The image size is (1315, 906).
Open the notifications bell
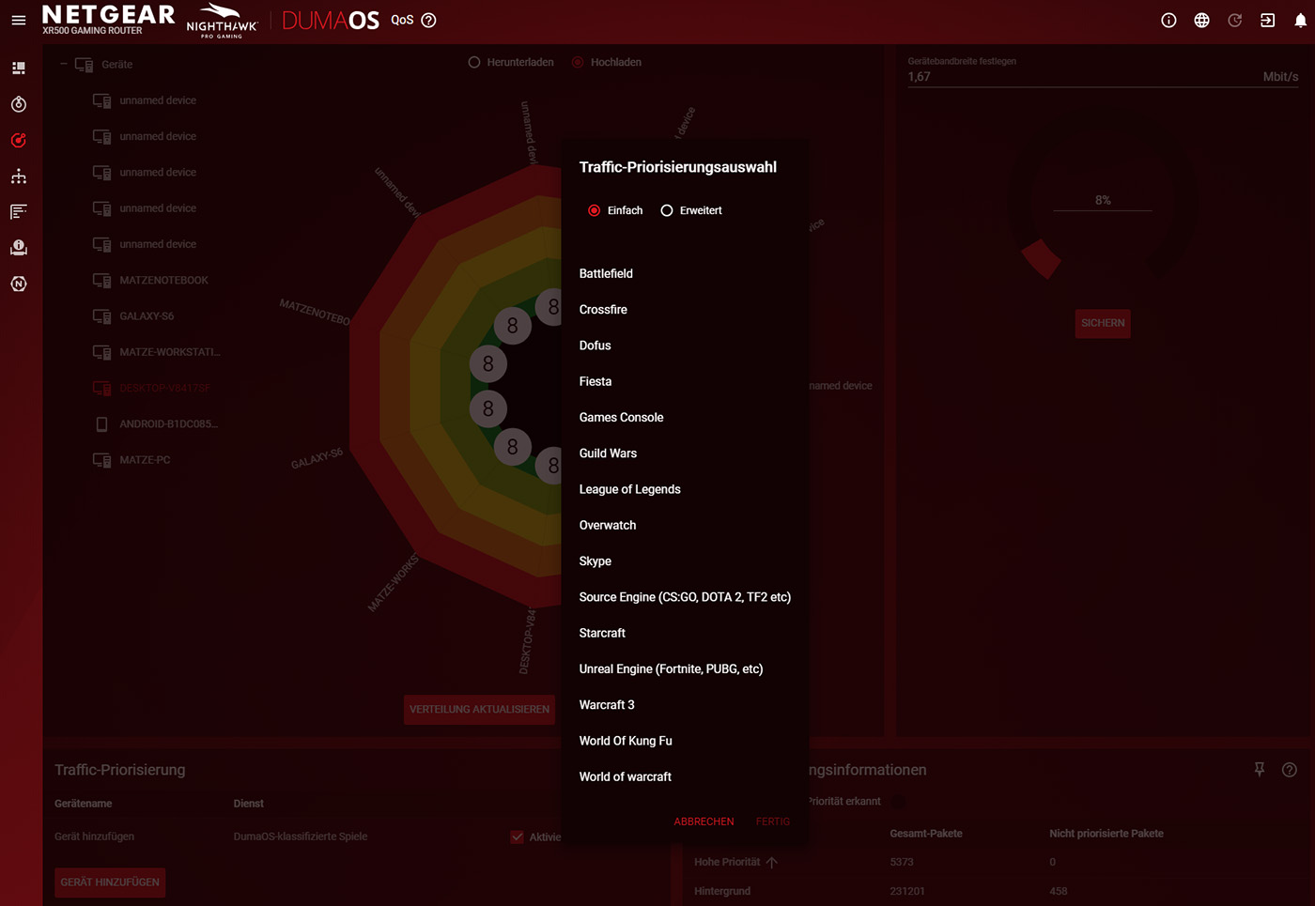1300,21
